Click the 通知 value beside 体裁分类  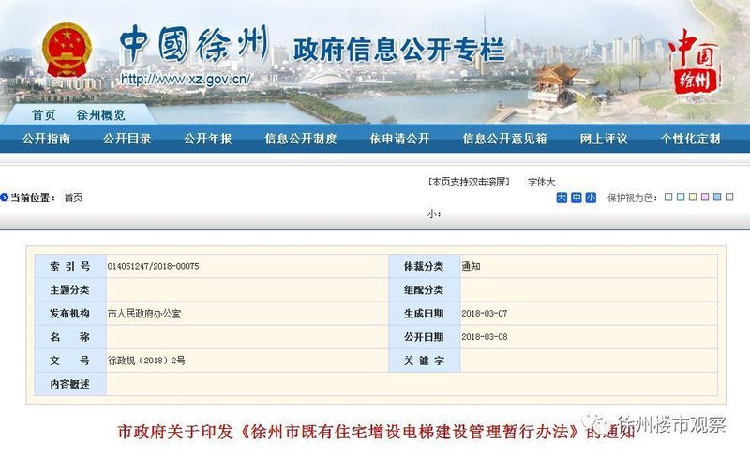coord(471,266)
